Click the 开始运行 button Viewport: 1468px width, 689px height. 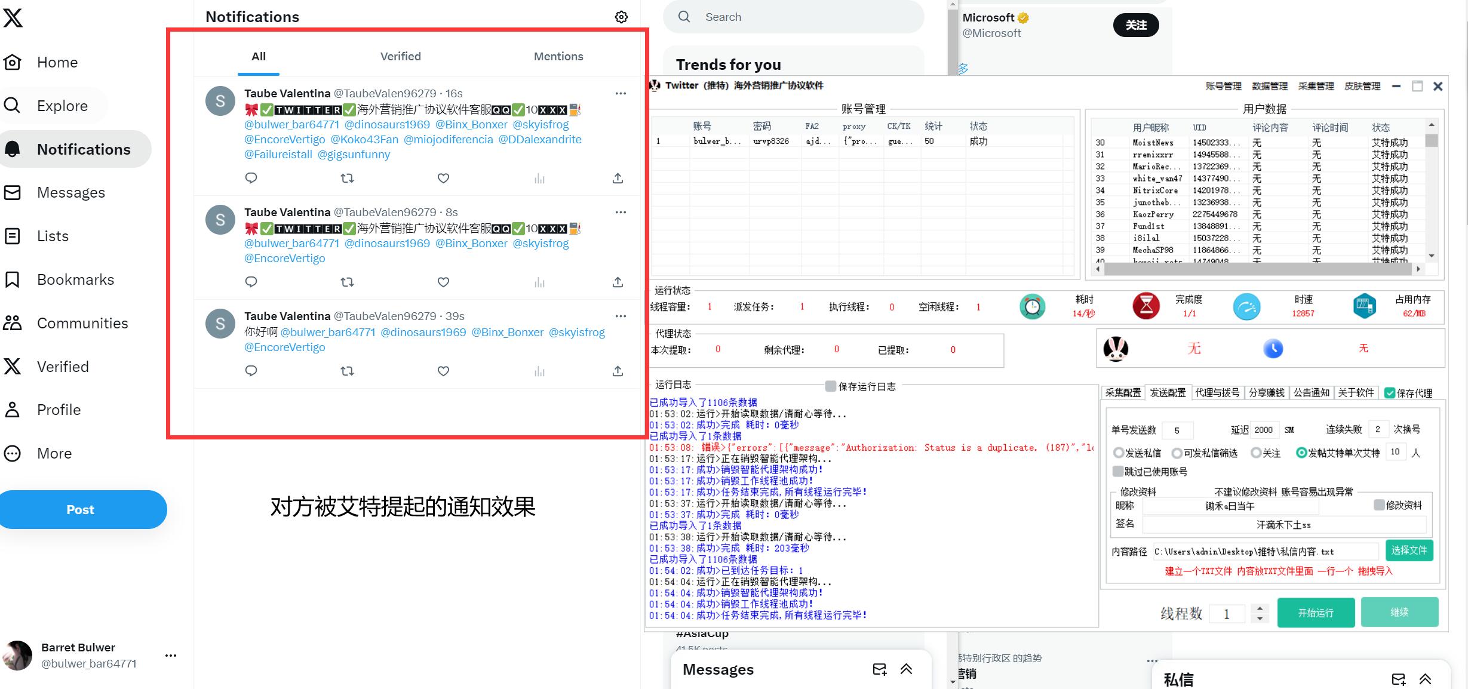(x=1316, y=613)
